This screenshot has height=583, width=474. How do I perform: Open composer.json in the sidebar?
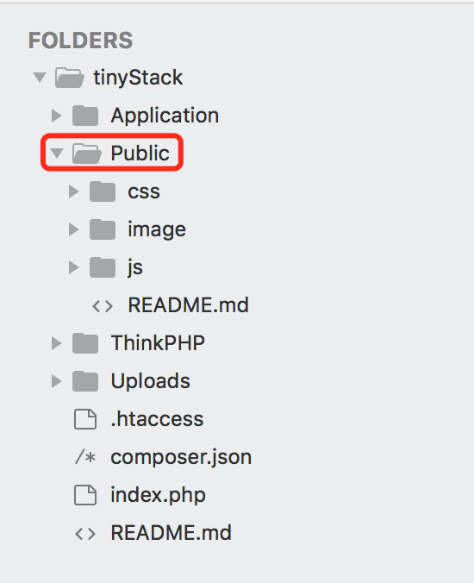[181, 457]
